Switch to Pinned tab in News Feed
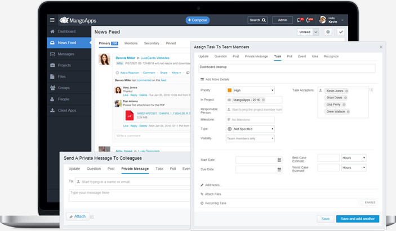Image resolution: width=396 pixels, height=231 pixels. coord(171,43)
